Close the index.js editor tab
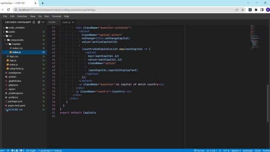 pos(73,22)
